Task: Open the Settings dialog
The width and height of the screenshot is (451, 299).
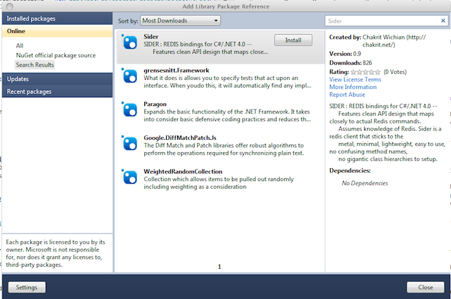Action: tap(27, 287)
